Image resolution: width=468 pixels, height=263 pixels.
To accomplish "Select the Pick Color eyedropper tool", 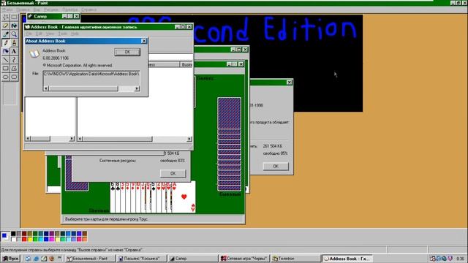I will [6, 34].
